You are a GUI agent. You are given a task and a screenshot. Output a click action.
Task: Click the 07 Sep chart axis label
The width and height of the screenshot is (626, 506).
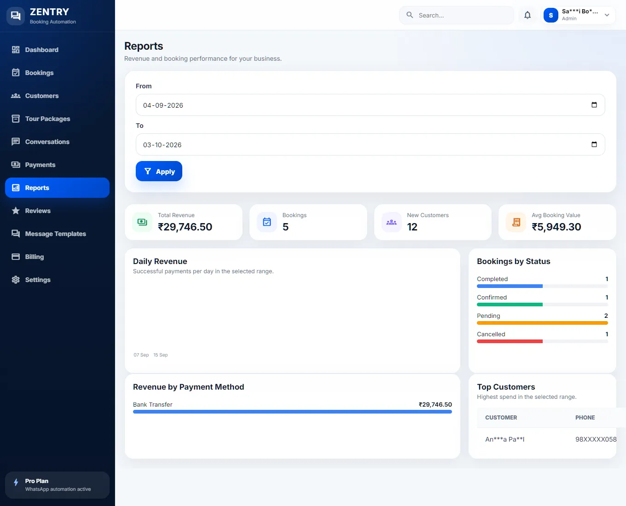click(x=141, y=355)
